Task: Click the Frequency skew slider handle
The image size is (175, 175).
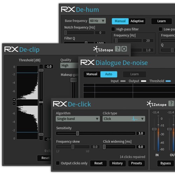Action: point(73,147)
